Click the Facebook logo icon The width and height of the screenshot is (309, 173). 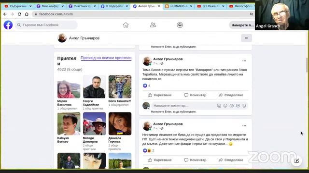point(8,25)
